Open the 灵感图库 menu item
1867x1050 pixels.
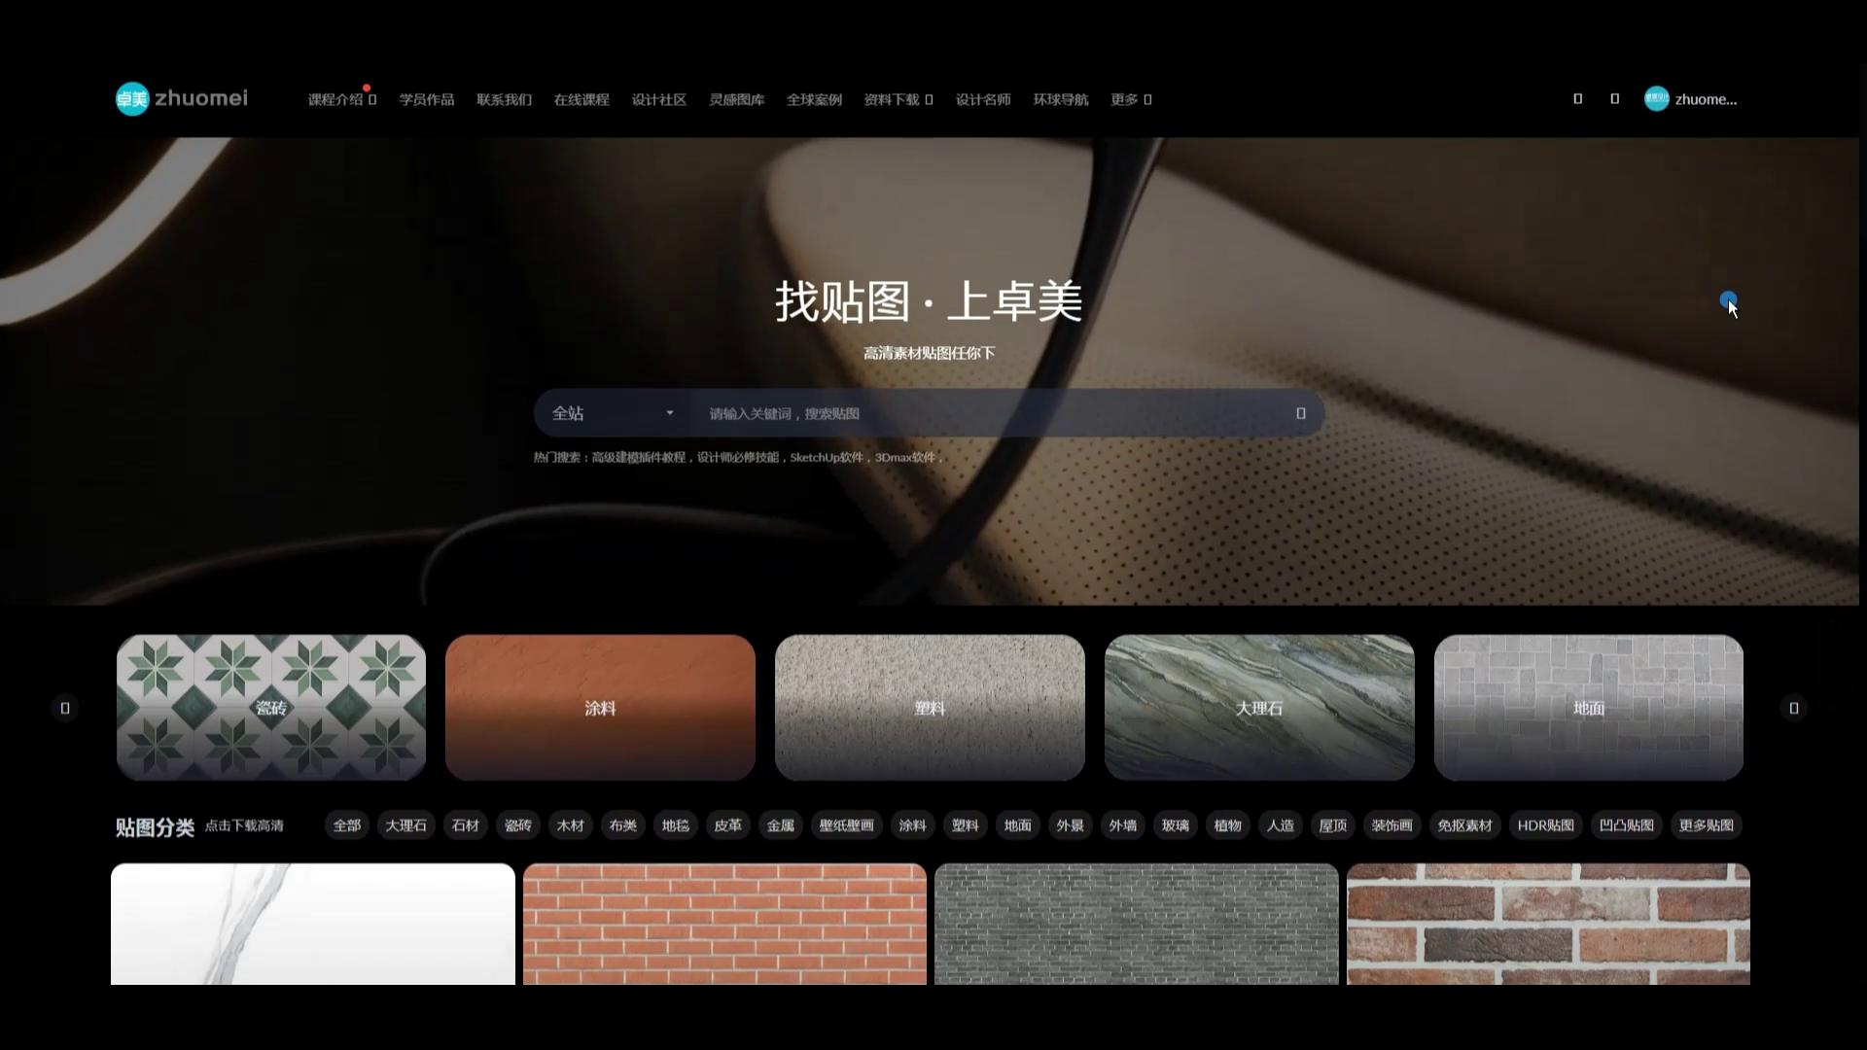point(736,100)
